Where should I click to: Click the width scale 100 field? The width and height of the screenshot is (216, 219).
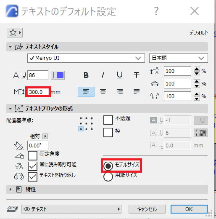tap(177, 84)
